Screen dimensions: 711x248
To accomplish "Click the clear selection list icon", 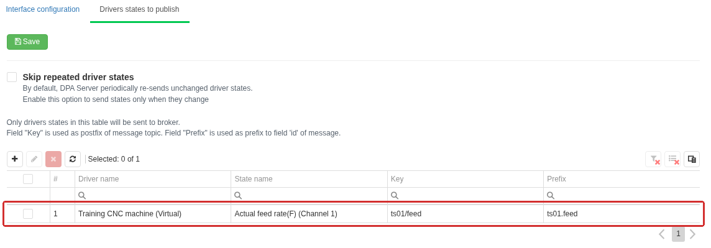I will click(672, 159).
